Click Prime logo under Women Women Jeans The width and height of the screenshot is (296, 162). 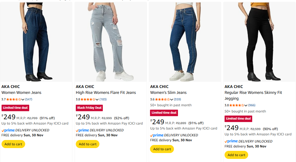tap(8, 130)
